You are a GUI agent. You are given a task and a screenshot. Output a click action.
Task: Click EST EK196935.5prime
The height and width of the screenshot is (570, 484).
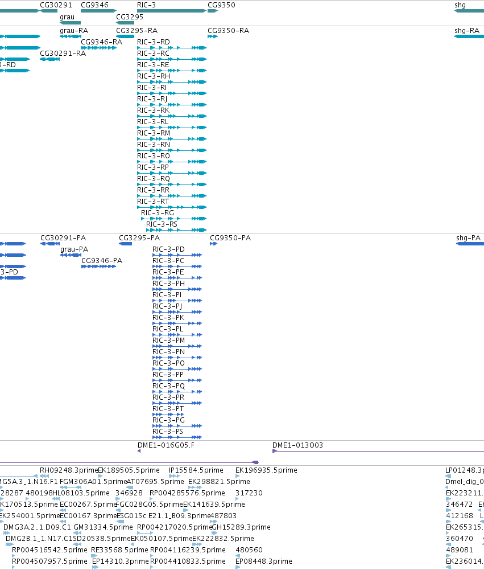[x=238, y=476]
